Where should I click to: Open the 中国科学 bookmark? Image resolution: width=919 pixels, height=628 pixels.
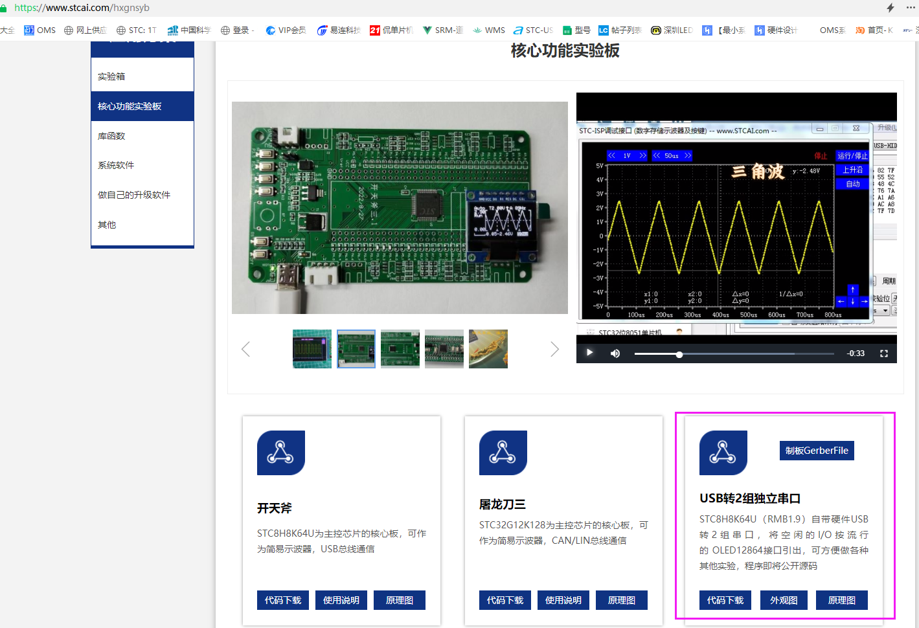189,30
